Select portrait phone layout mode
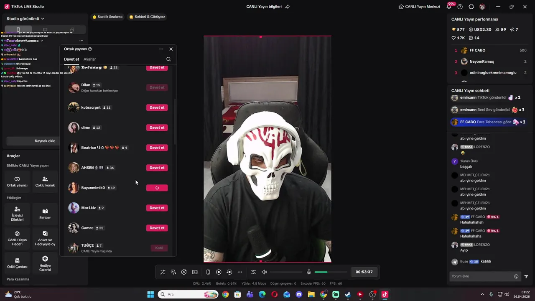 [x=18, y=30]
